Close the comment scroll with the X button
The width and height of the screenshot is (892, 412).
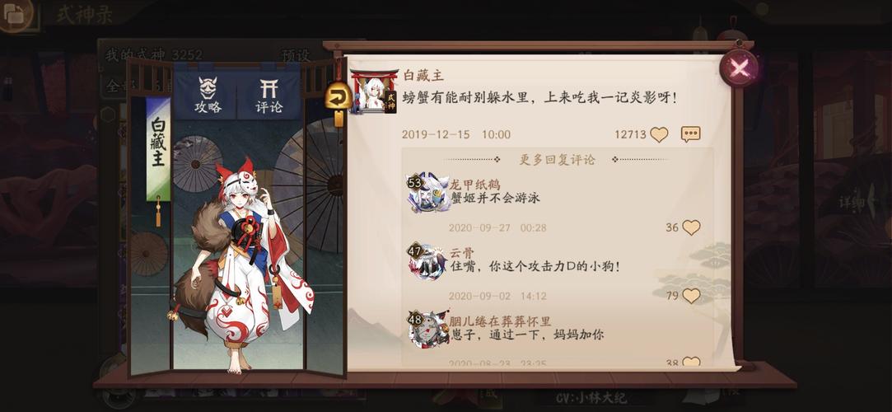click(x=739, y=69)
